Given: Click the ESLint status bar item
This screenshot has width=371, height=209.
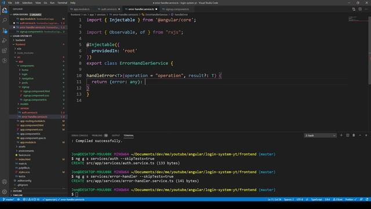Looking at the screenshot, I should 337,200.
